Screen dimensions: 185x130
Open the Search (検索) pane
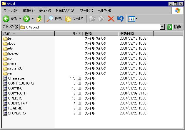click(54, 19)
